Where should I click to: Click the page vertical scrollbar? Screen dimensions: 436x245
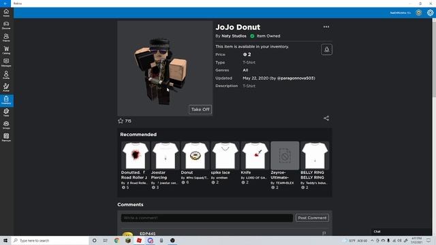point(434,59)
